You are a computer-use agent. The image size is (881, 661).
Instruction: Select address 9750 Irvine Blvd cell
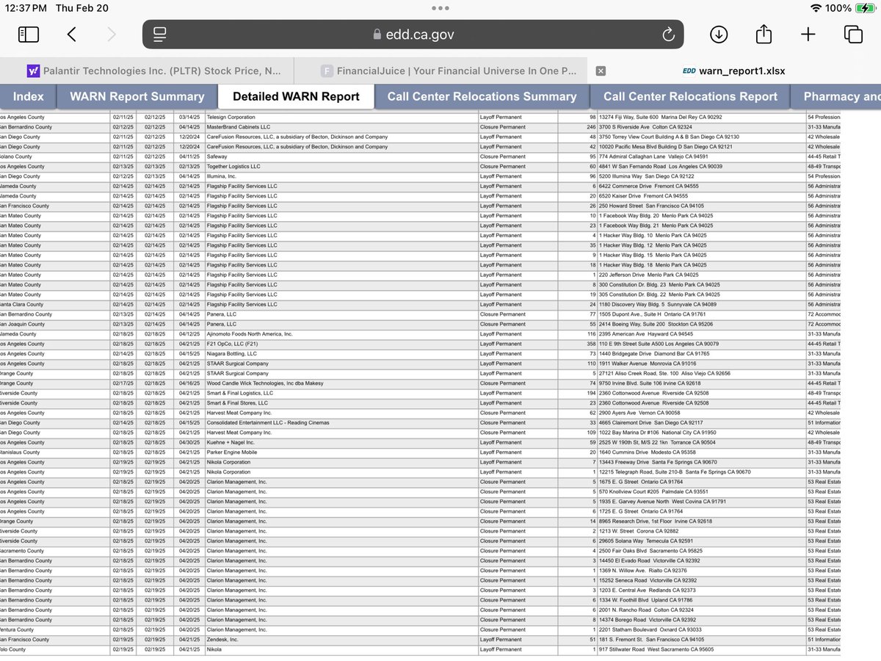point(701,383)
